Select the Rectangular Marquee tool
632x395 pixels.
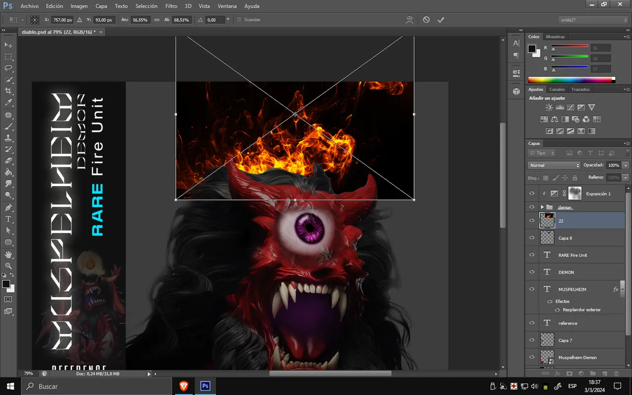tap(8, 57)
